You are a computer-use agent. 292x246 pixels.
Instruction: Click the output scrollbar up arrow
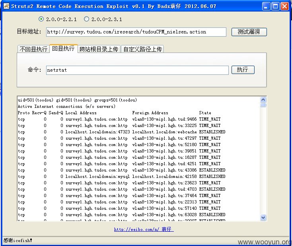tap(263, 100)
